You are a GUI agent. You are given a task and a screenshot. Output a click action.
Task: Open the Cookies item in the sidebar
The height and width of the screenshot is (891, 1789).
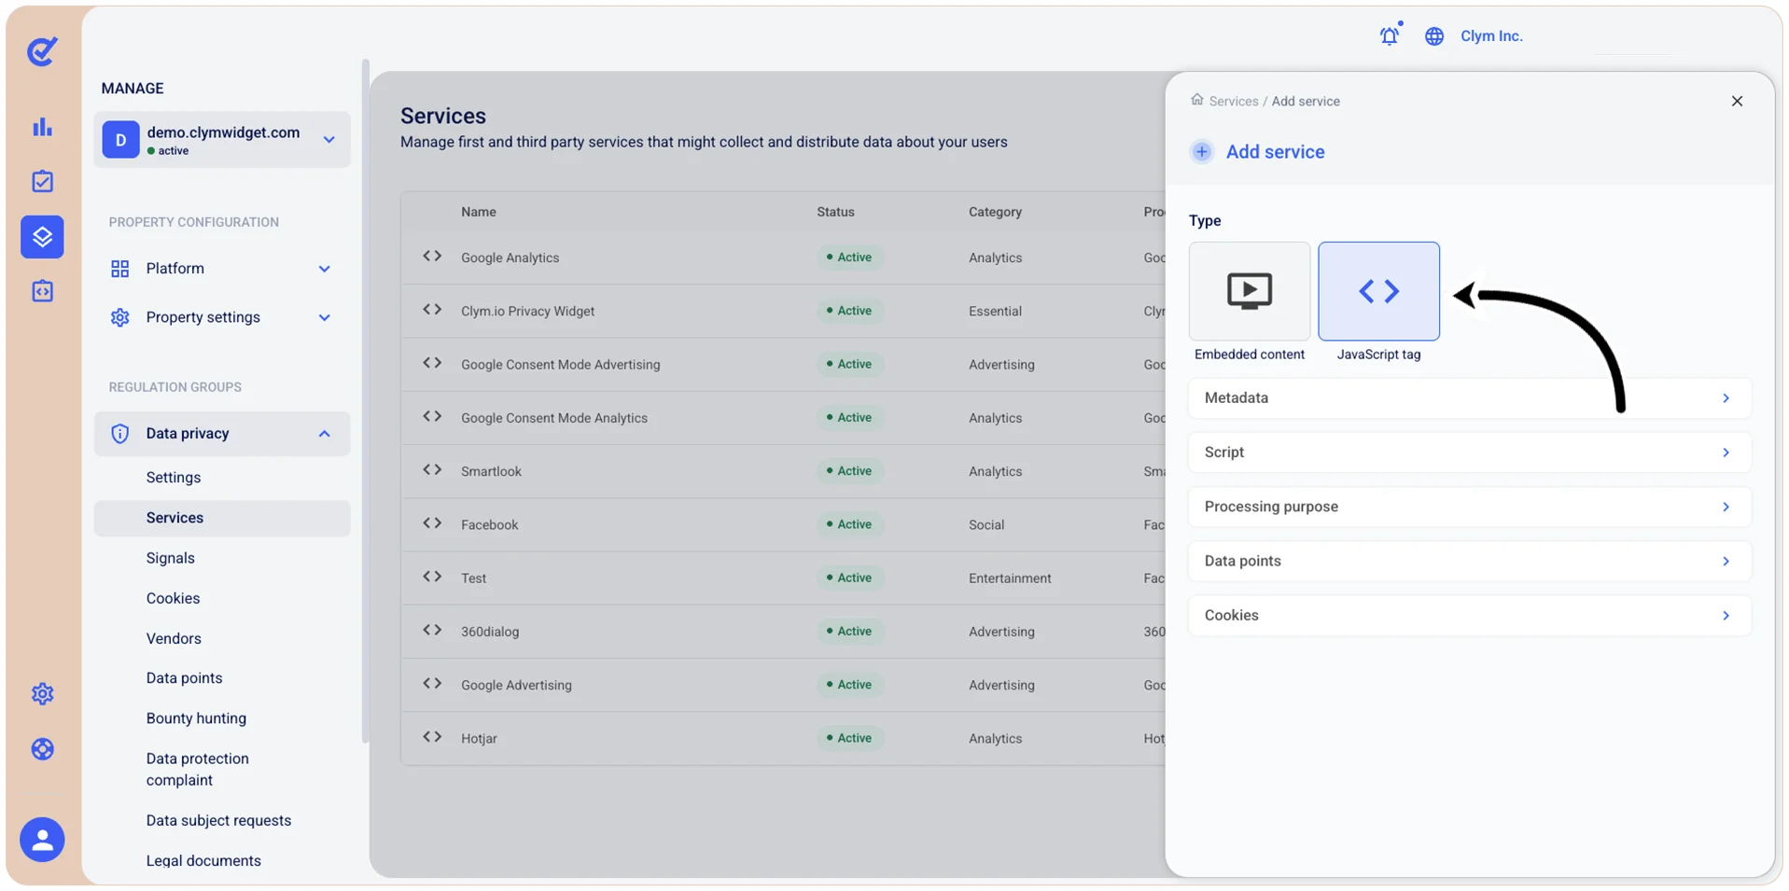[x=173, y=598]
